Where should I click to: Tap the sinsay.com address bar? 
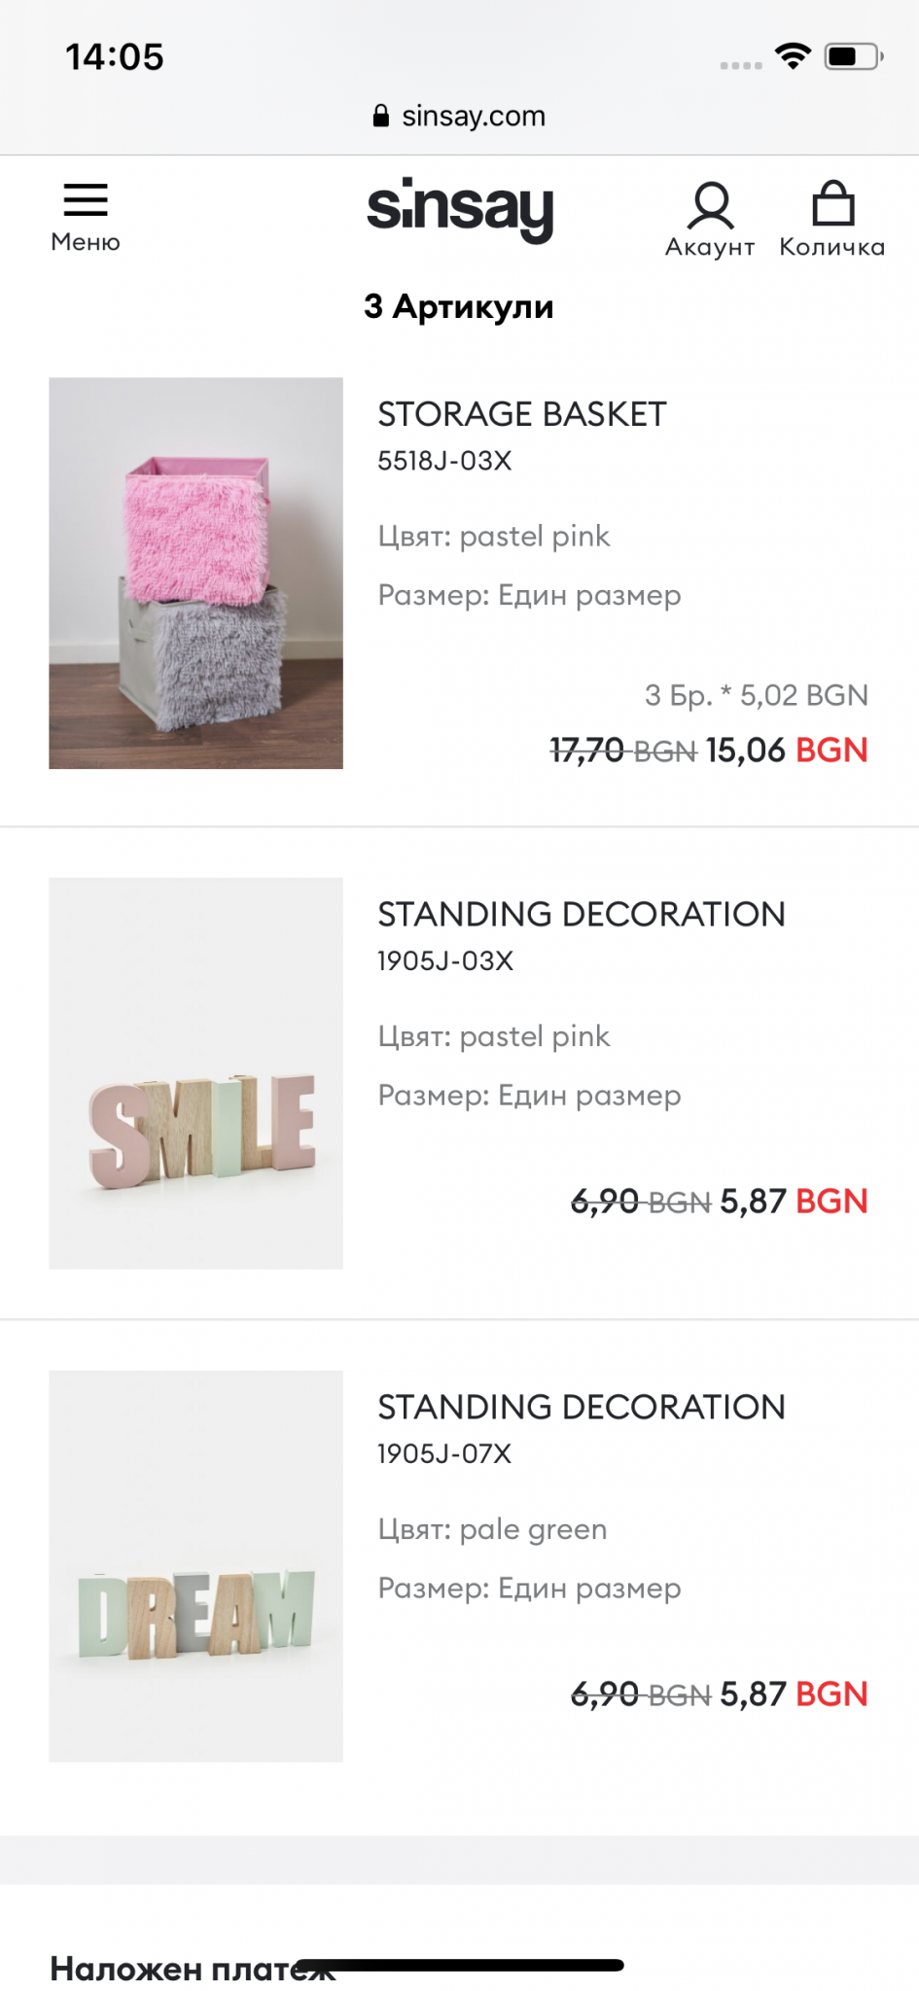pyautogui.click(x=473, y=117)
